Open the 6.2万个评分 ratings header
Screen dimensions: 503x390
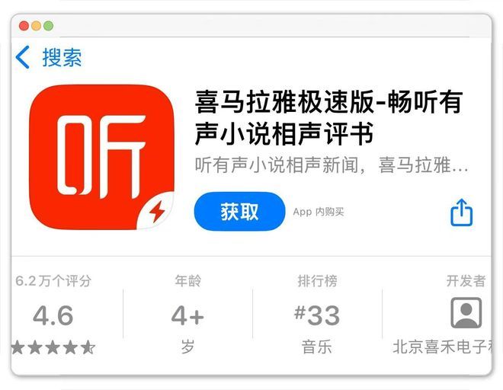click(53, 281)
